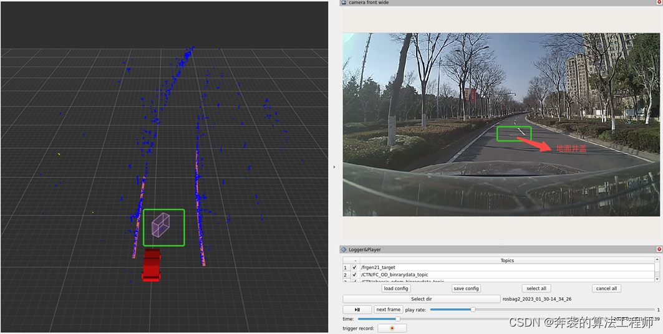Click the trigger record button
The width and height of the screenshot is (663, 334).
pos(392,328)
